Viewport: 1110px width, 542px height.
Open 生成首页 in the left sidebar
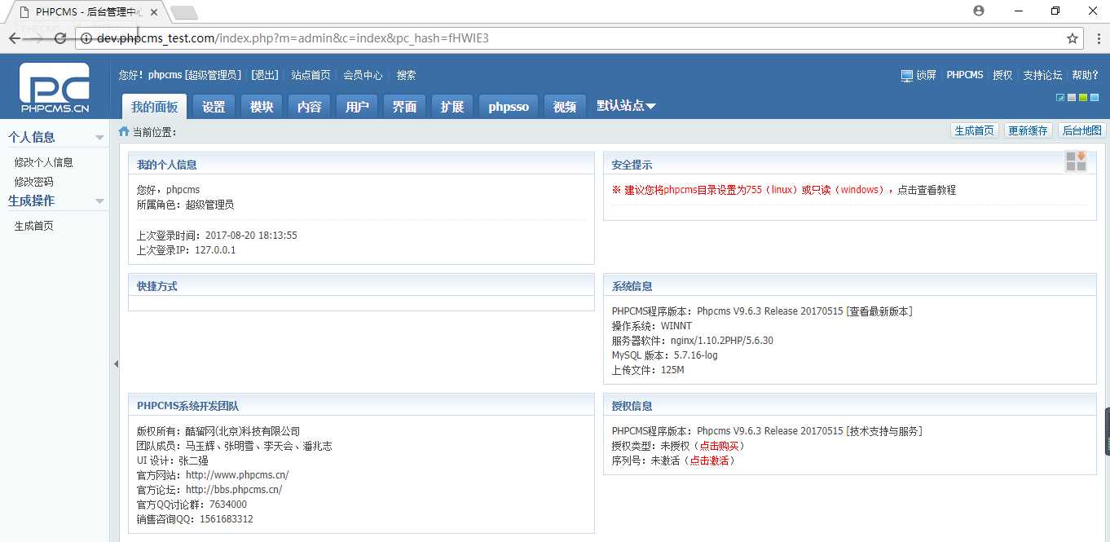tap(33, 226)
